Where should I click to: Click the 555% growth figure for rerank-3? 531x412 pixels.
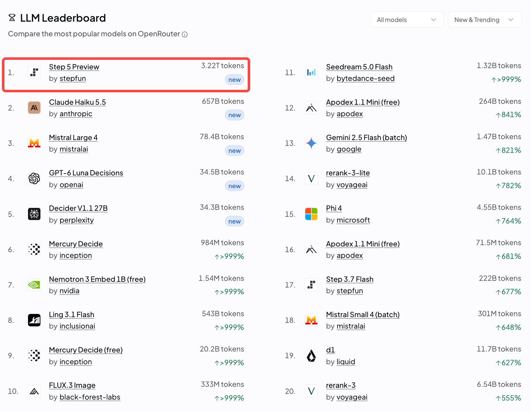pyautogui.click(x=508, y=398)
